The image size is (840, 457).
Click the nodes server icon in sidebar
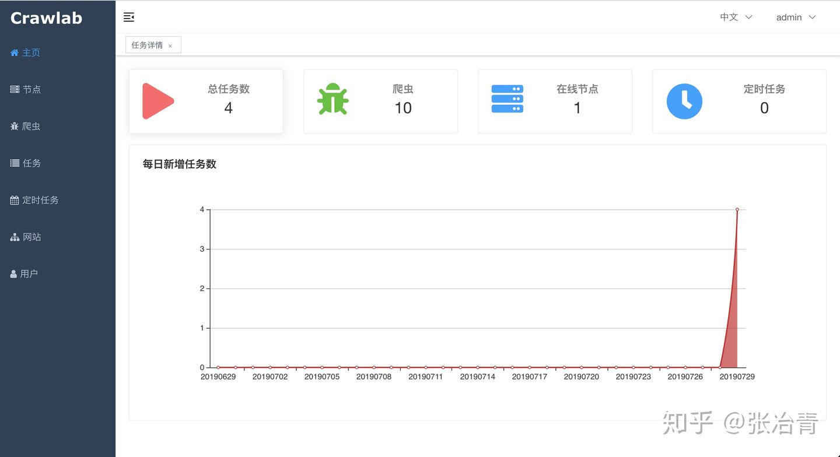[15, 90]
